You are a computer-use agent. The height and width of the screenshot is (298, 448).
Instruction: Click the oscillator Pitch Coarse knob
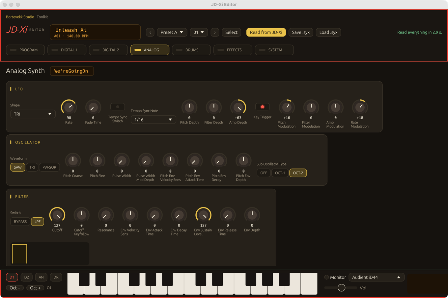pyautogui.click(x=73, y=161)
